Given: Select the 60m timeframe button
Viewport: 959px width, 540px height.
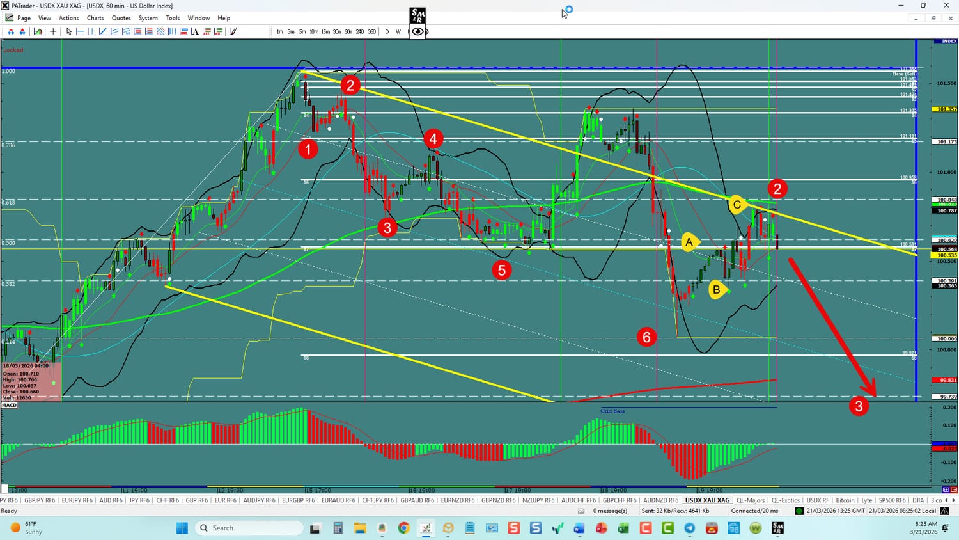Looking at the screenshot, I should point(348,31).
